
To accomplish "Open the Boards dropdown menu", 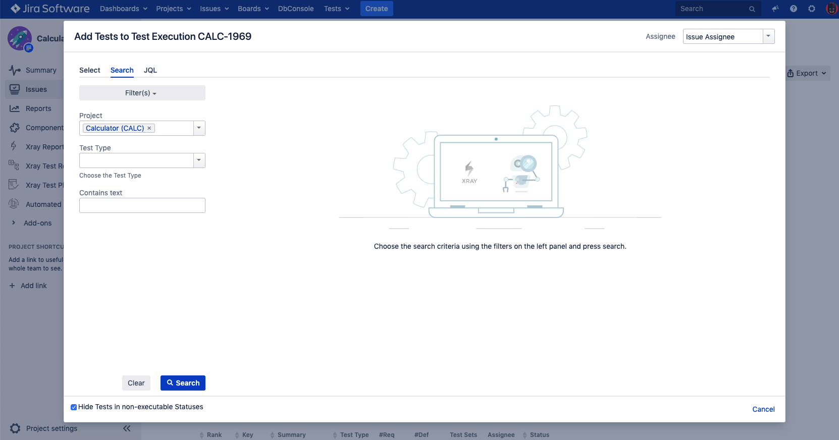I will (x=253, y=9).
